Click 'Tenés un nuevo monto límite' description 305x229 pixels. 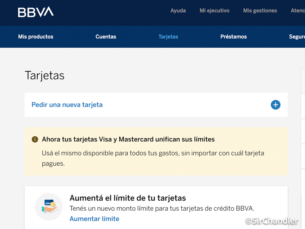point(162,208)
